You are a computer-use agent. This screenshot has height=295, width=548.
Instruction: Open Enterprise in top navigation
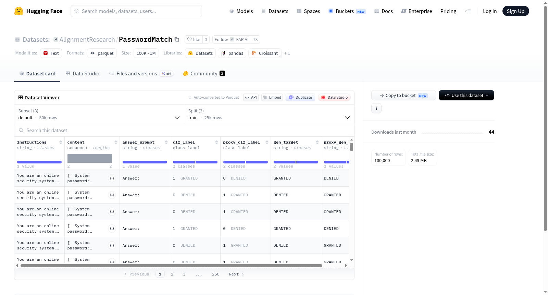click(x=416, y=11)
